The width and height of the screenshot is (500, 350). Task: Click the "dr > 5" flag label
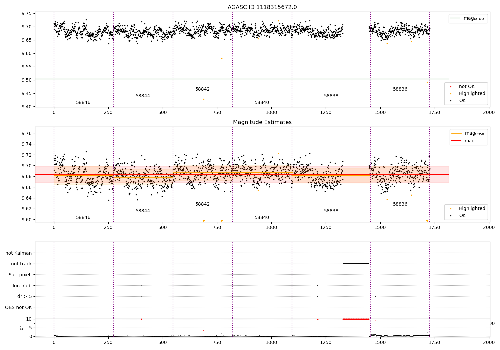point(25,297)
